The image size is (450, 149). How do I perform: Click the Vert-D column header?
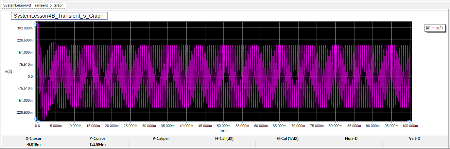pos(414,139)
